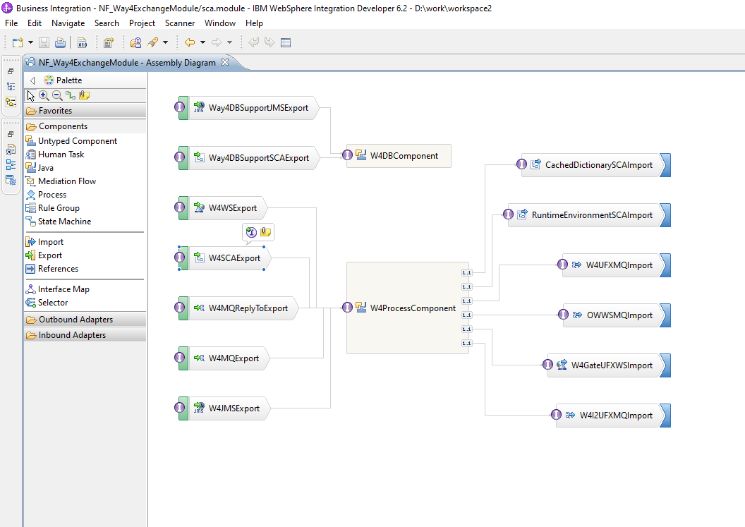Select the W4ProcessComponent node

click(x=408, y=308)
